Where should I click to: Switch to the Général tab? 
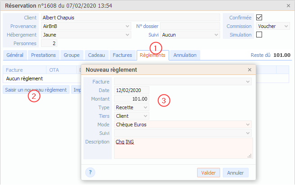(x=14, y=55)
